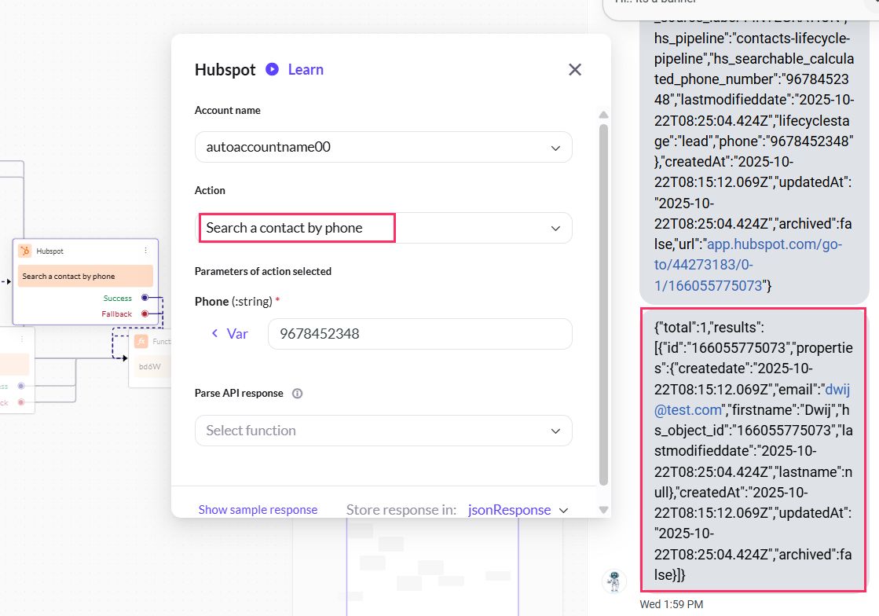Expand the Account name dropdown
The width and height of the screenshot is (879, 616).
pos(555,147)
